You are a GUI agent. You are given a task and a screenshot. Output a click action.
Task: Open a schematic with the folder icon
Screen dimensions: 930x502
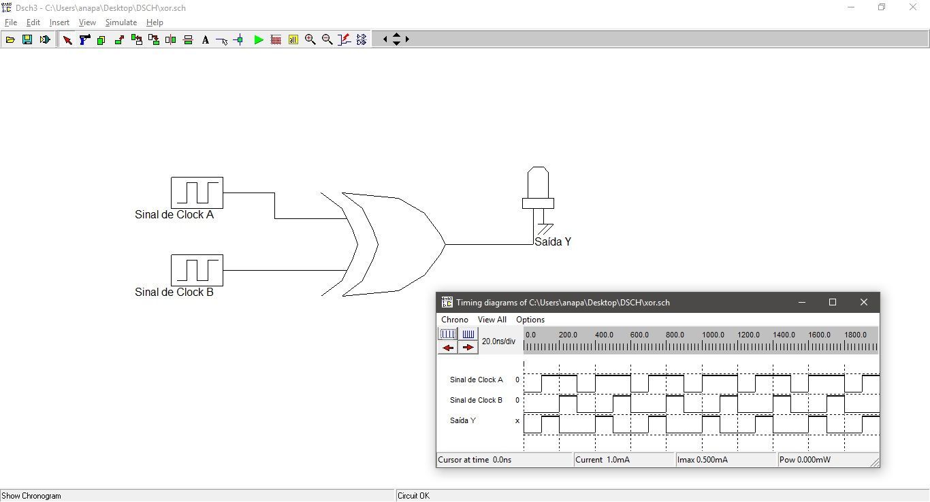[x=10, y=39]
